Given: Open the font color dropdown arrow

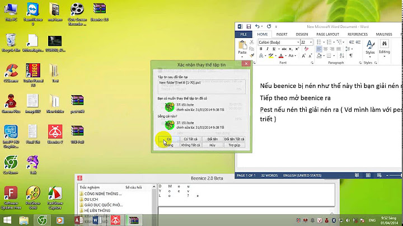Looking at the screenshot, I should tap(285, 56).
